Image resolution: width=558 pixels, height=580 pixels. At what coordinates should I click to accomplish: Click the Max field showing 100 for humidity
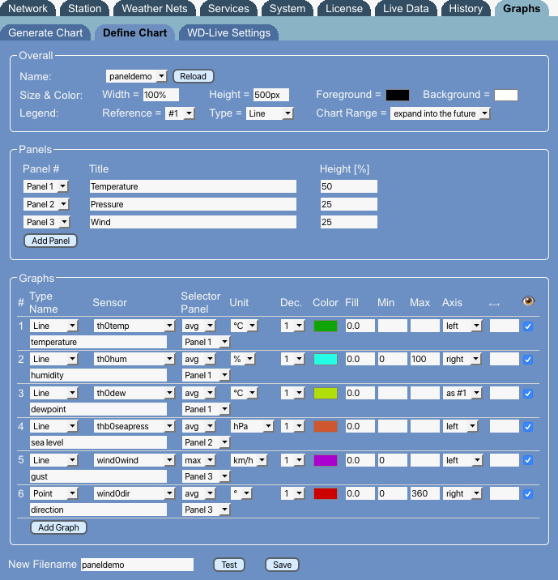[x=425, y=359]
